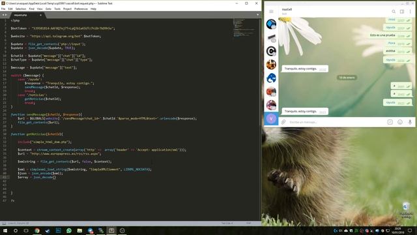Open Recycle Bin on desktop
417x235 pixels.
pyautogui.click(x=405, y=210)
